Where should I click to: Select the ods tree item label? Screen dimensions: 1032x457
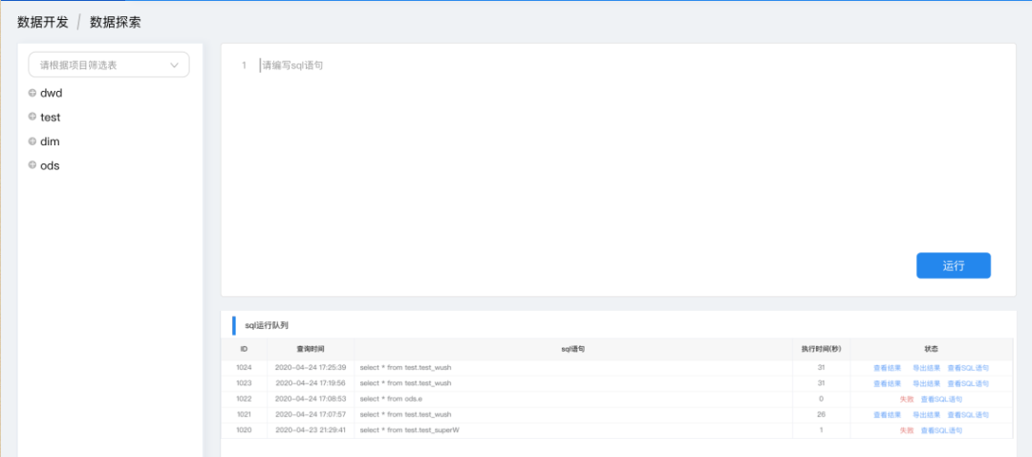[50, 165]
